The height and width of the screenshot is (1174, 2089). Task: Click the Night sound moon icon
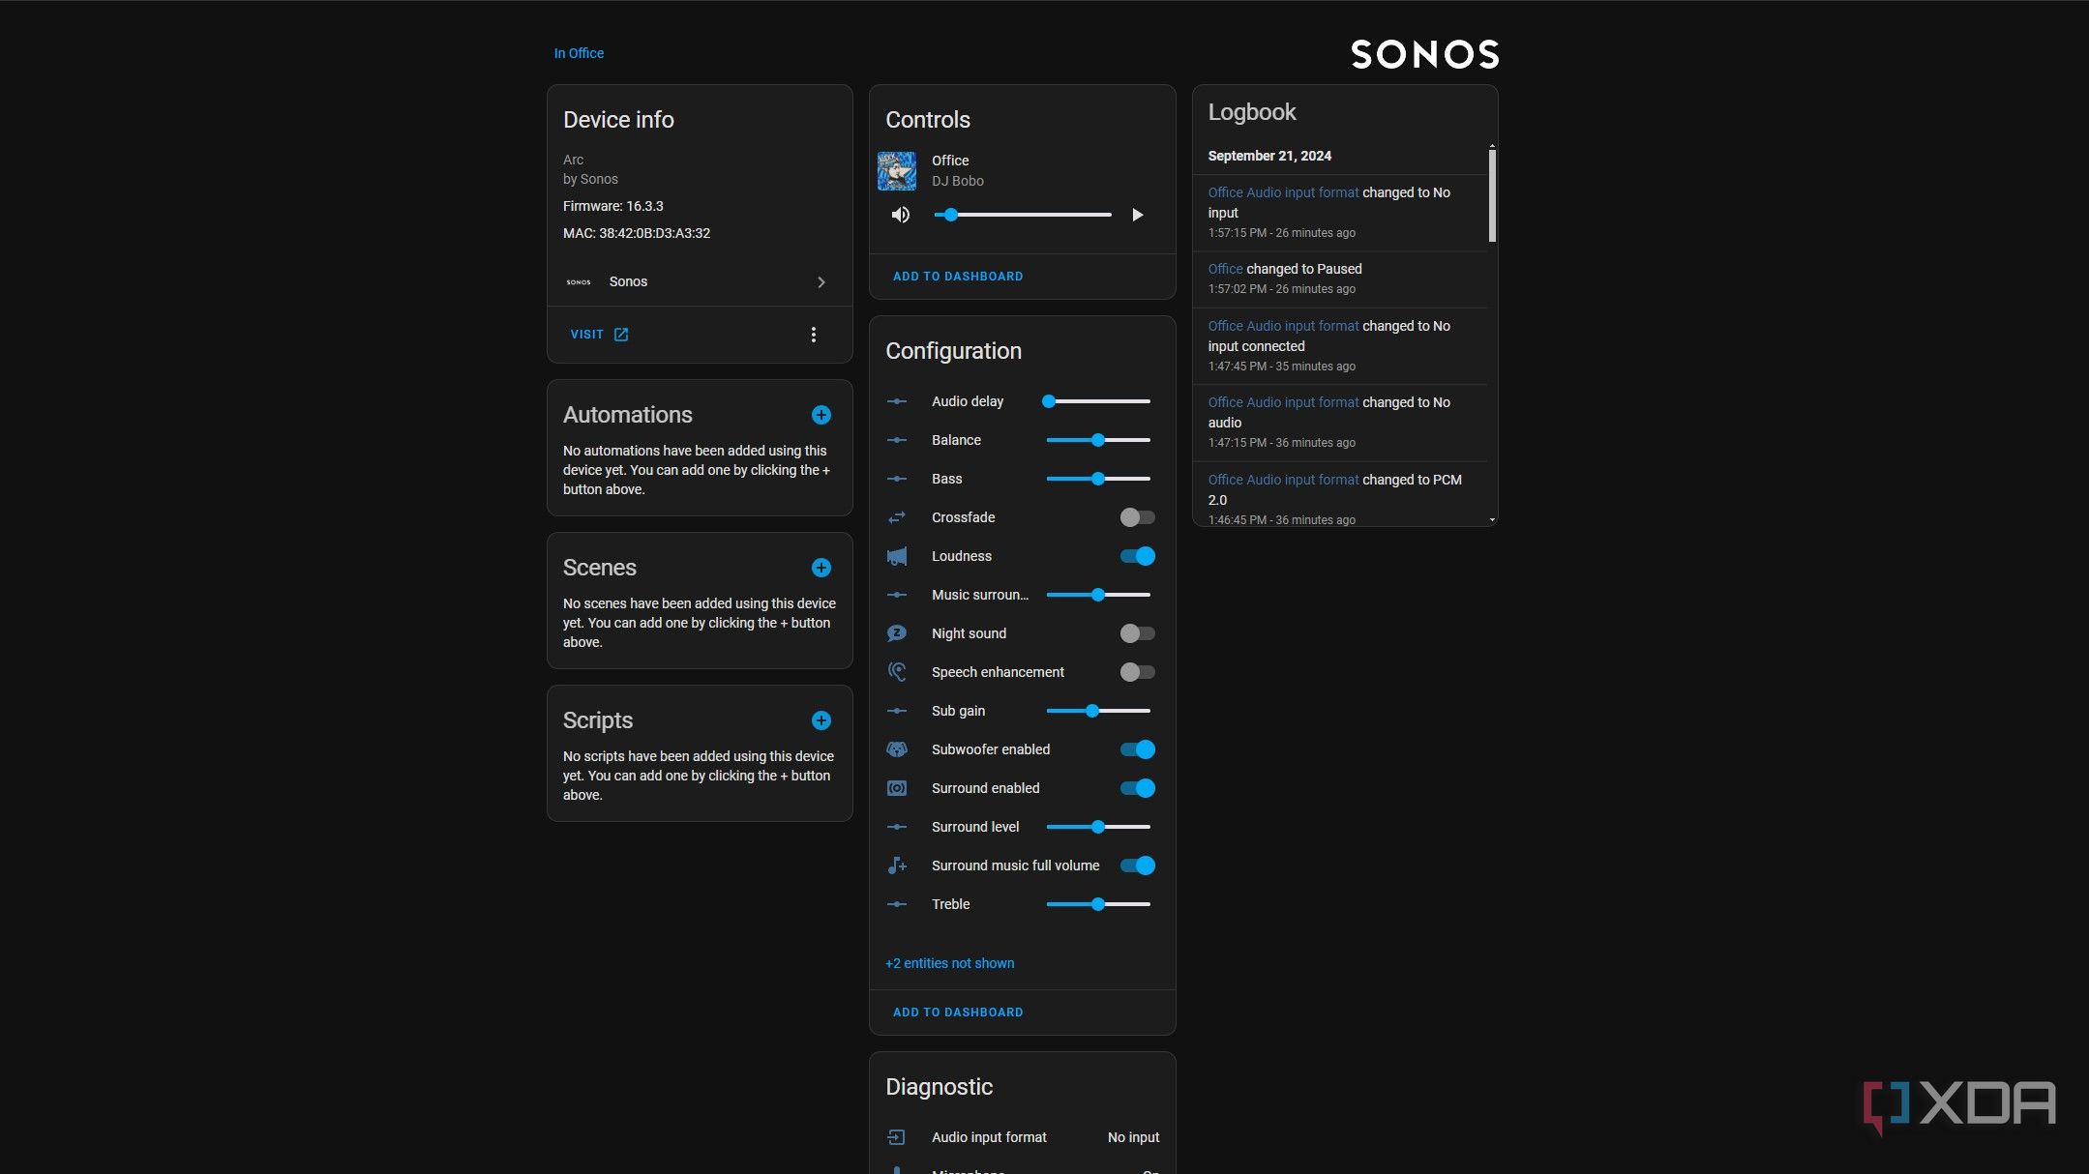[897, 633]
